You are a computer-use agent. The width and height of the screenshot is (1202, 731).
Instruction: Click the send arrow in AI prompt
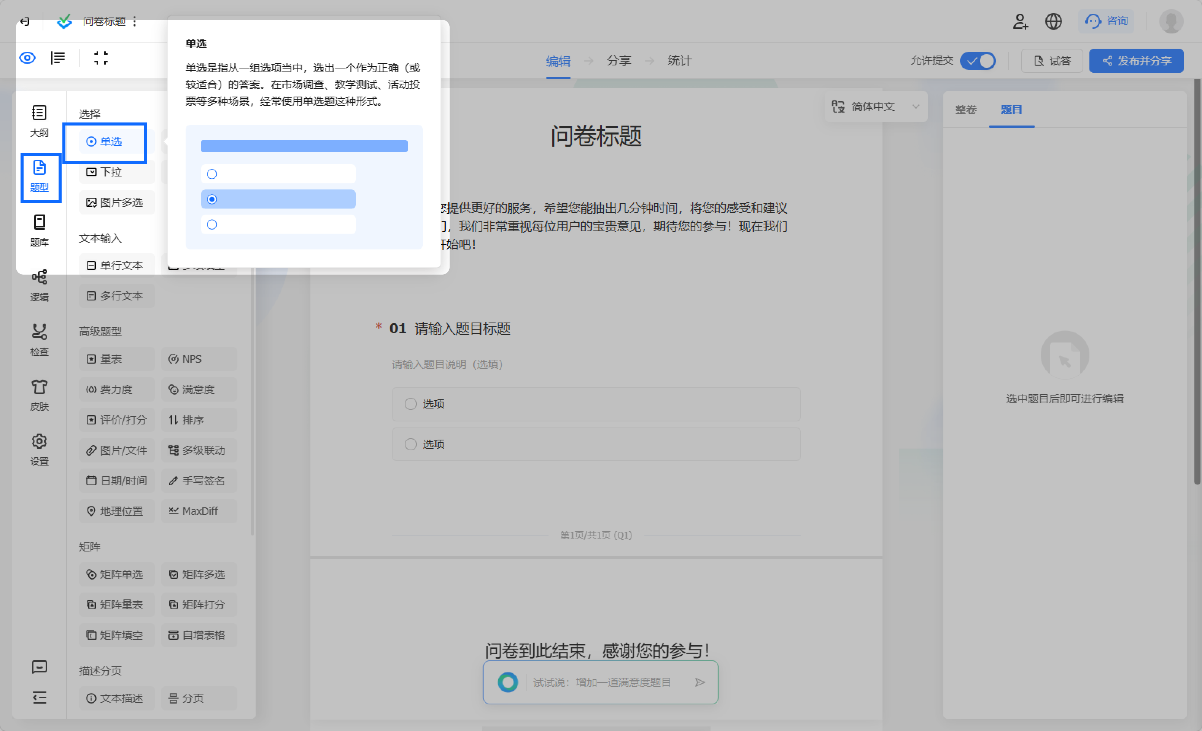700,682
